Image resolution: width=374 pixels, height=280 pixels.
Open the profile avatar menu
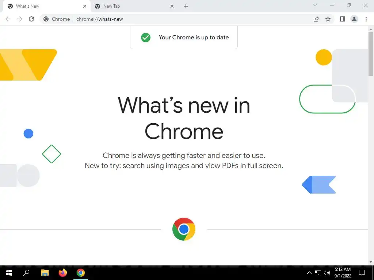pyautogui.click(x=354, y=19)
